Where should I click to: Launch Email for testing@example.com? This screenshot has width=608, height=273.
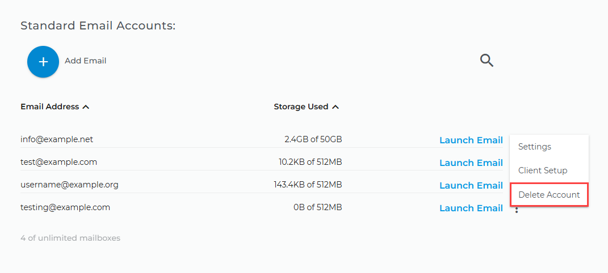tap(471, 208)
